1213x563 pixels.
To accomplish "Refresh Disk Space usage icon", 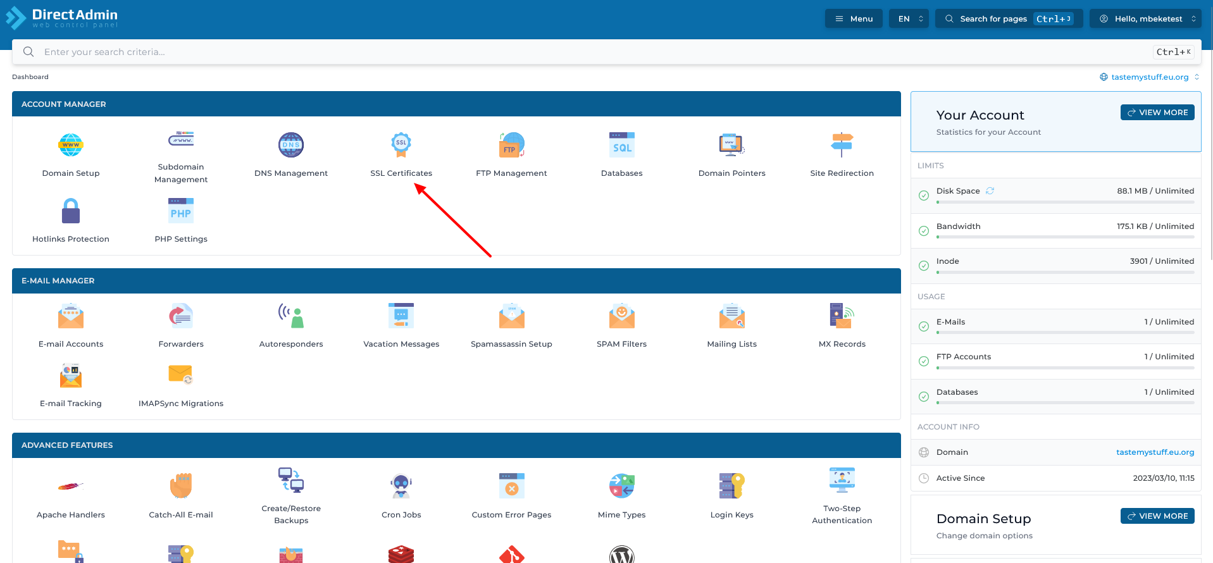I will (990, 191).
